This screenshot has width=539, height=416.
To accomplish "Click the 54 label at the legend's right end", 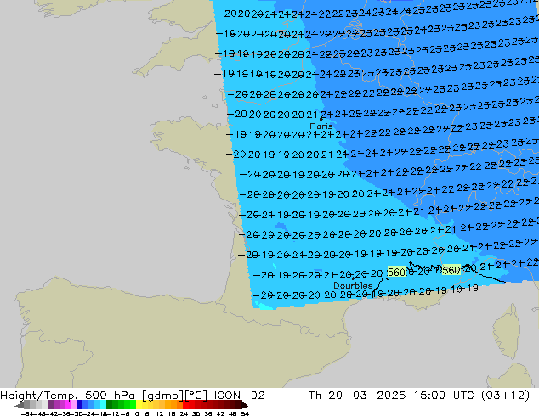I will point(245,413).
